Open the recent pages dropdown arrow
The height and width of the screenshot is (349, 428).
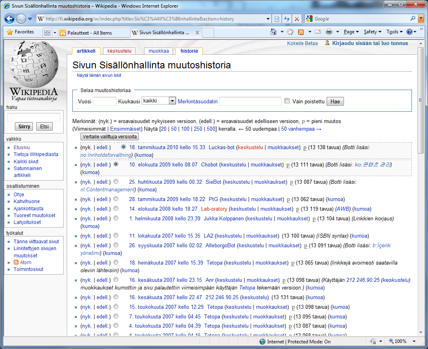pyautogui.click(x=30, y=19)
